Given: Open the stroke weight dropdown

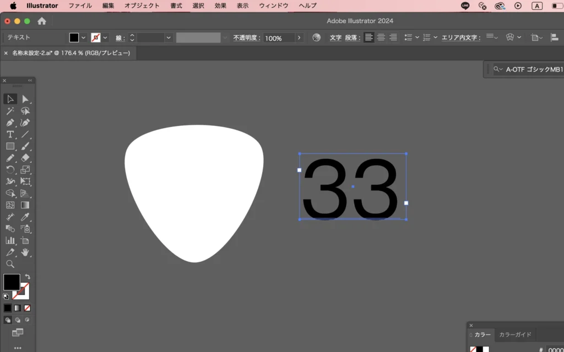Looking at the screenshot, I should [169, 37].
